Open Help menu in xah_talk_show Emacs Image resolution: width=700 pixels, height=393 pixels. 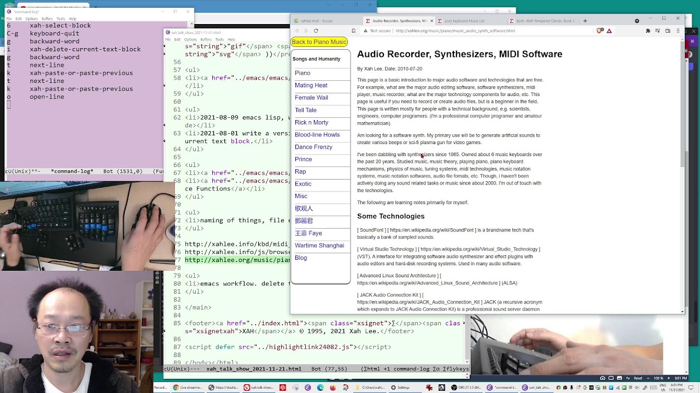pos(231,39)
